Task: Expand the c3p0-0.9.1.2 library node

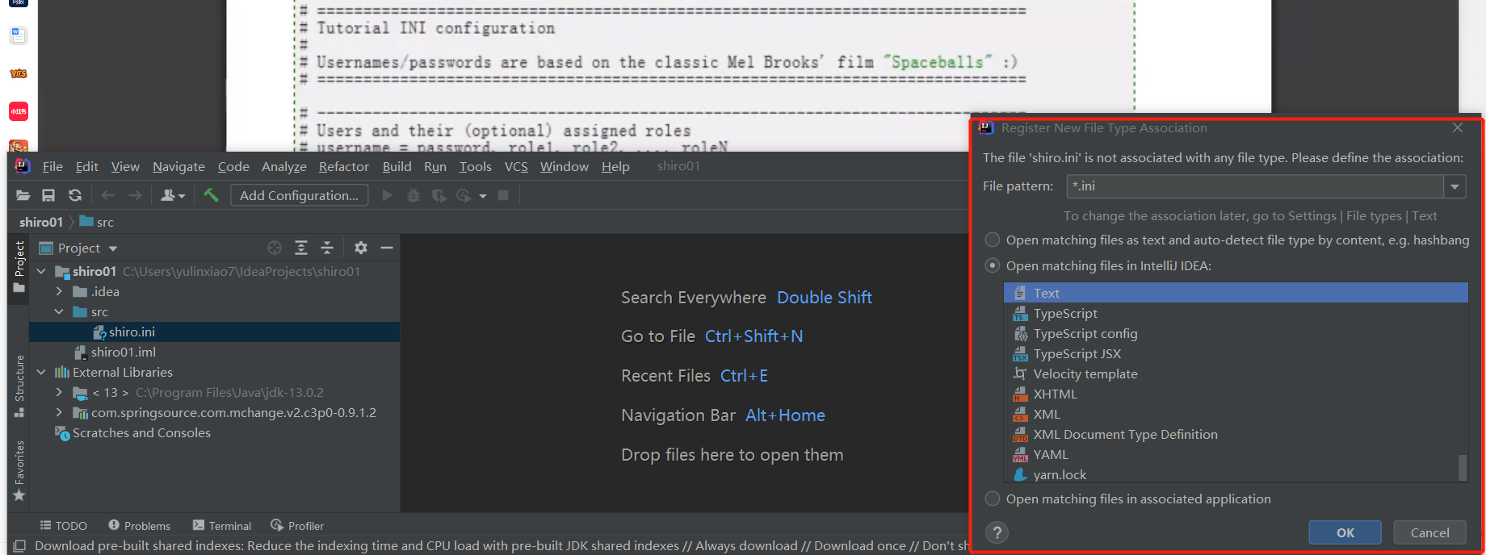Action: click(59, 412)
